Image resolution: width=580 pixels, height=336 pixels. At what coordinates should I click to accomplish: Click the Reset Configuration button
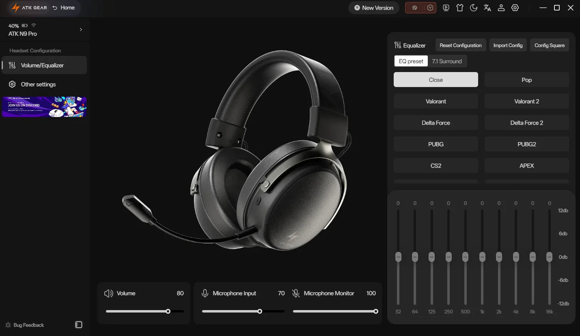coord(461,45)
